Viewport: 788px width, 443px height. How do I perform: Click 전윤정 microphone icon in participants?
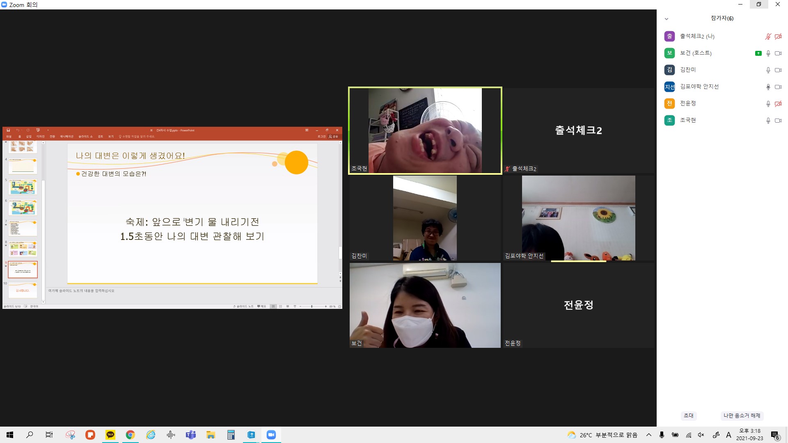(x=768, y=104)
